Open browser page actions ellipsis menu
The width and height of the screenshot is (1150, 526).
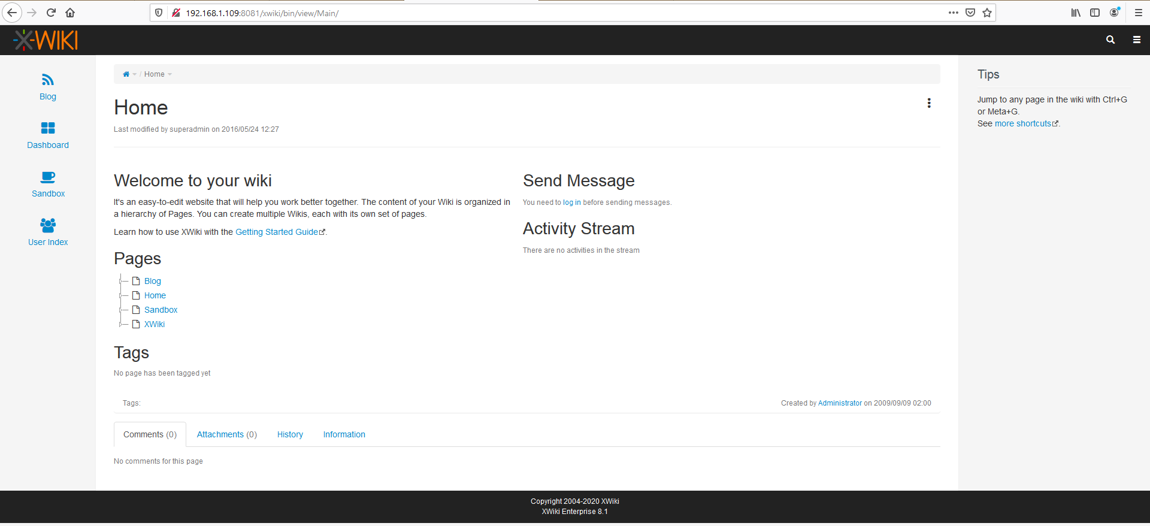953,13
